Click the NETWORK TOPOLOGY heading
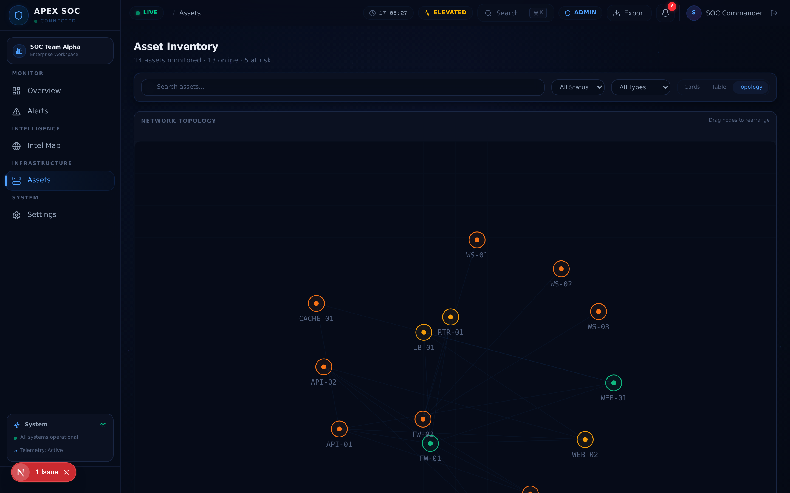 (179, 121)
